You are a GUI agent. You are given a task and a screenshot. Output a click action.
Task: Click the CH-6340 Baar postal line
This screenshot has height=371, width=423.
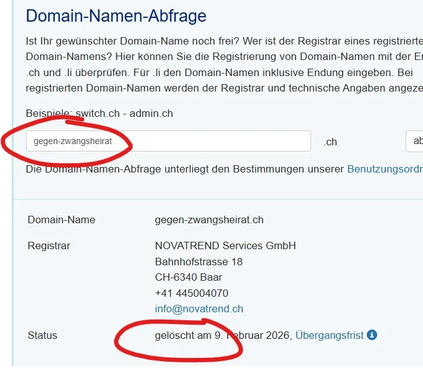coord(188,277)
